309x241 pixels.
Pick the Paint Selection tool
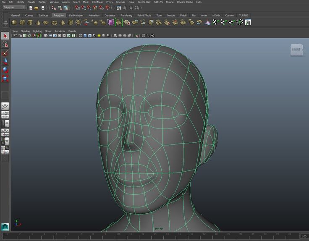(x=5, y=53)
